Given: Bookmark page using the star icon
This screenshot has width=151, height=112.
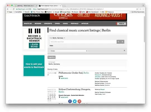Looking at the screenshot, I should point(137,9).
